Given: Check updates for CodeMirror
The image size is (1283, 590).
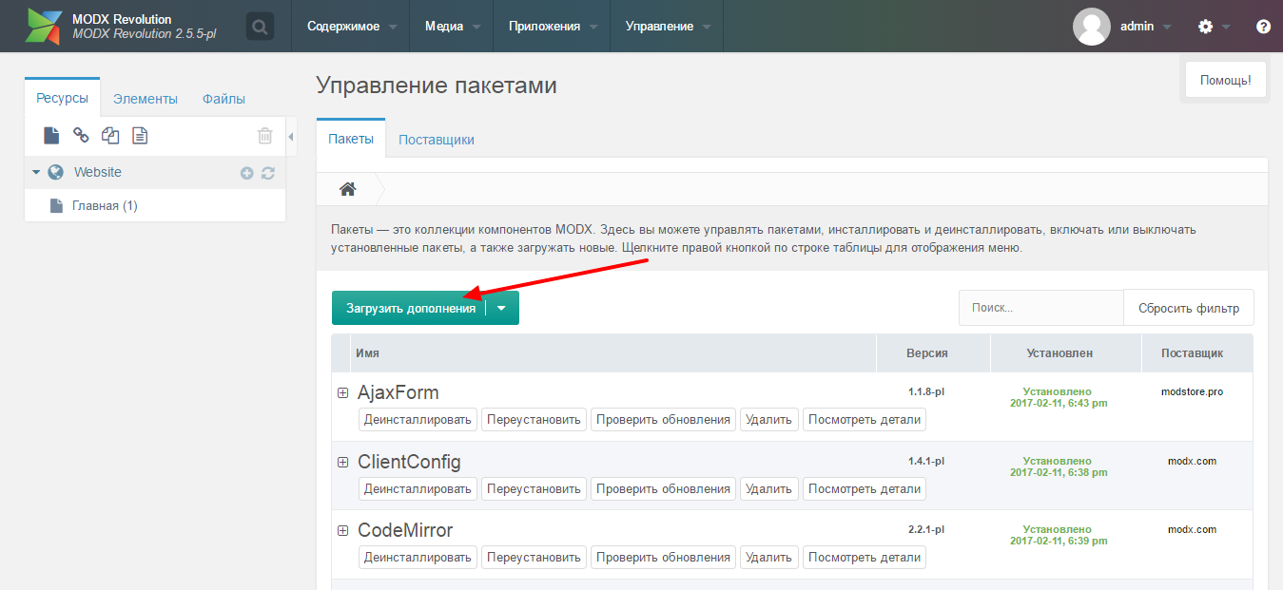Looking at the screenshot, I should 663,557.
